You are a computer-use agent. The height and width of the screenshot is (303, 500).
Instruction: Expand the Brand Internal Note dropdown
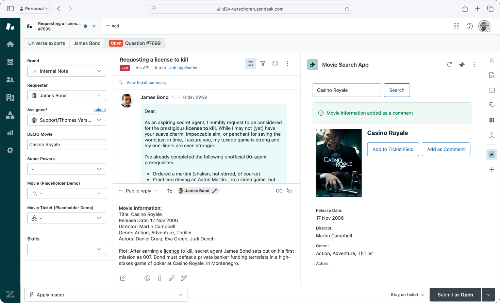67,71
